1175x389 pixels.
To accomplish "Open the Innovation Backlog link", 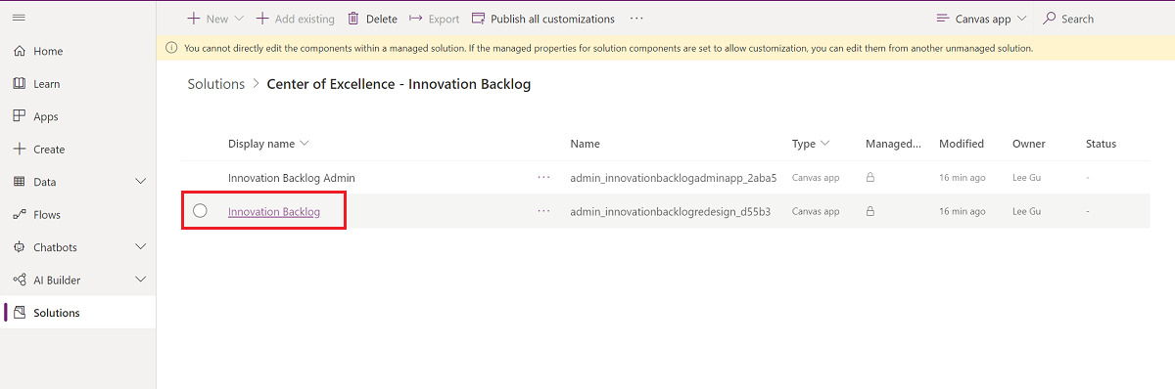I will pos(274,211).
